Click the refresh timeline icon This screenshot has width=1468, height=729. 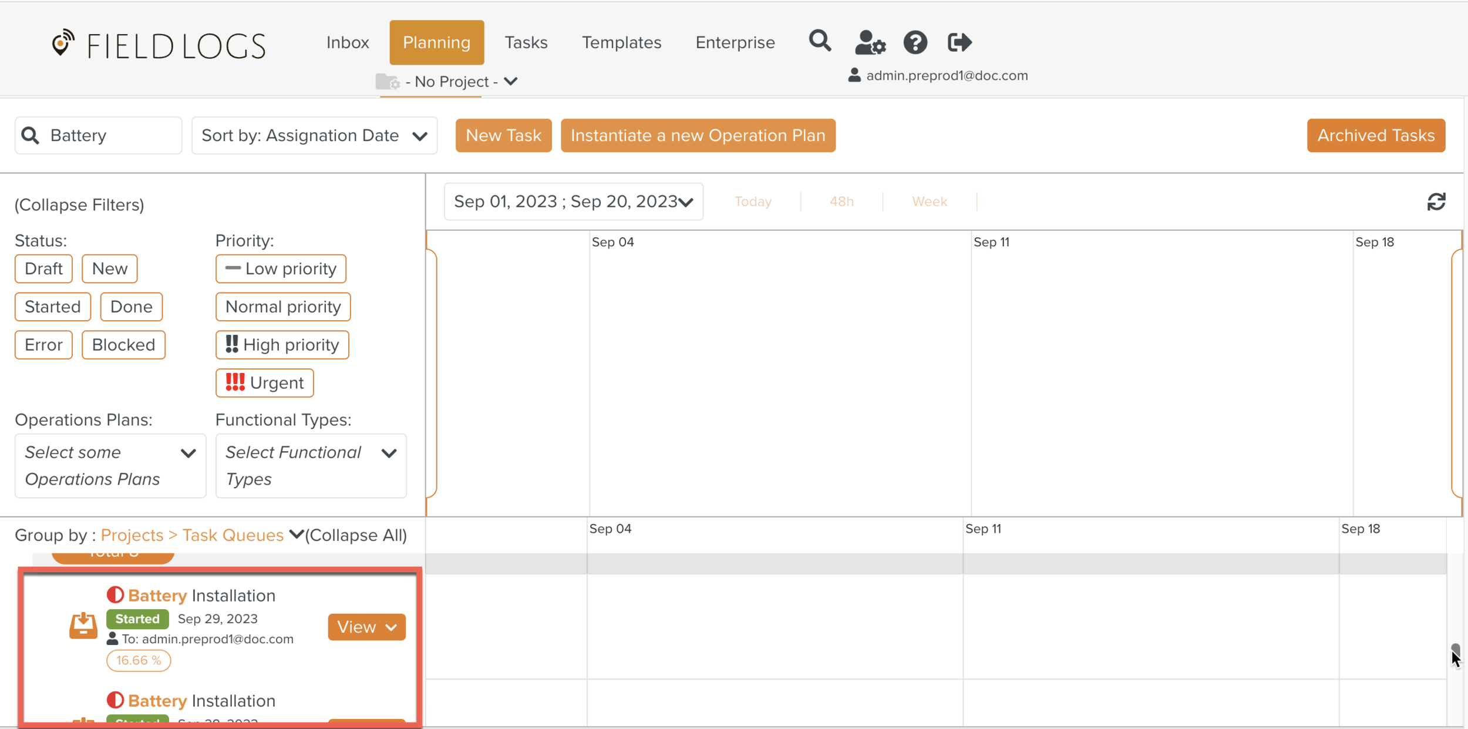(1436, 202)
